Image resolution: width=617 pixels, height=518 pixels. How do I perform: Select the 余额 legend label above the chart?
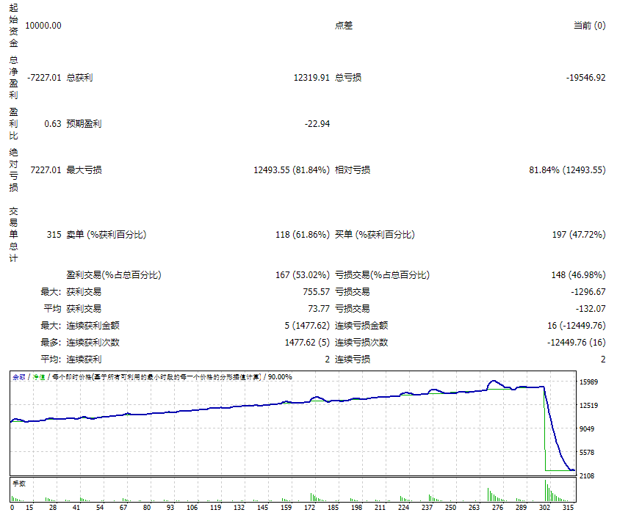pyautogui.click(x=18, y=376)
